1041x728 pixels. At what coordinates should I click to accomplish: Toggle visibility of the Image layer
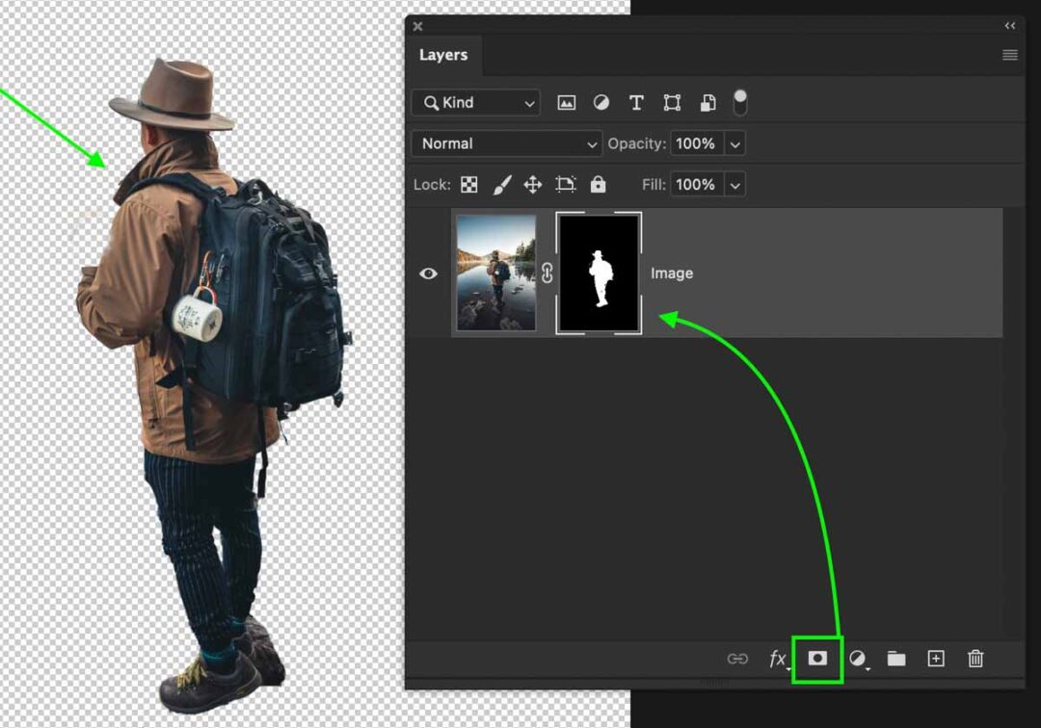point(428,273)
